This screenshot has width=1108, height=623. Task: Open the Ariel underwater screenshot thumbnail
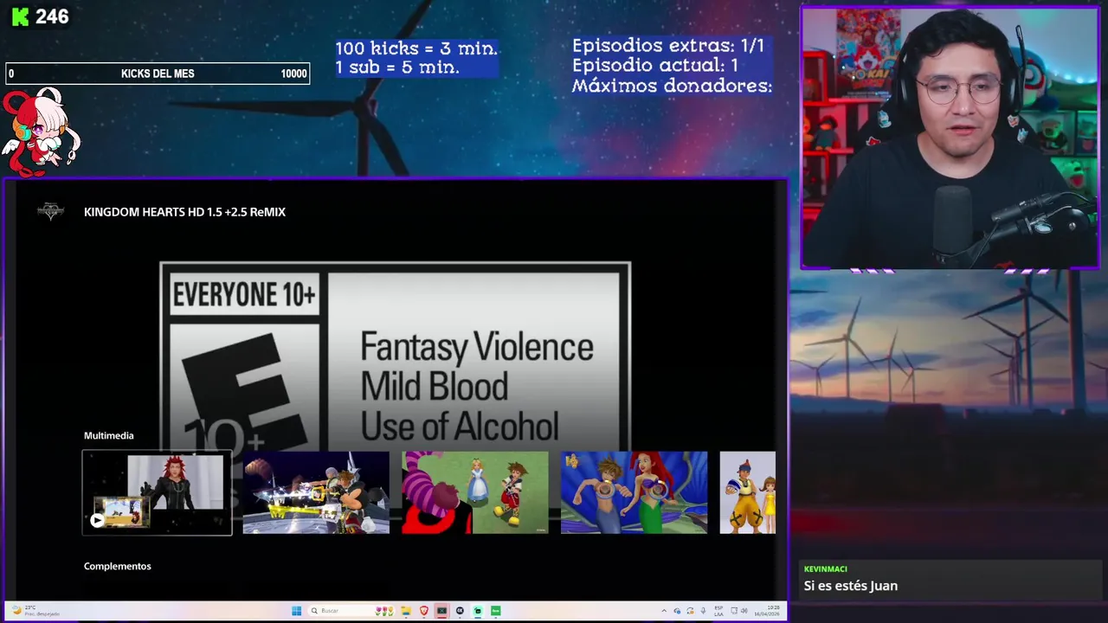[x=634, y=492]
